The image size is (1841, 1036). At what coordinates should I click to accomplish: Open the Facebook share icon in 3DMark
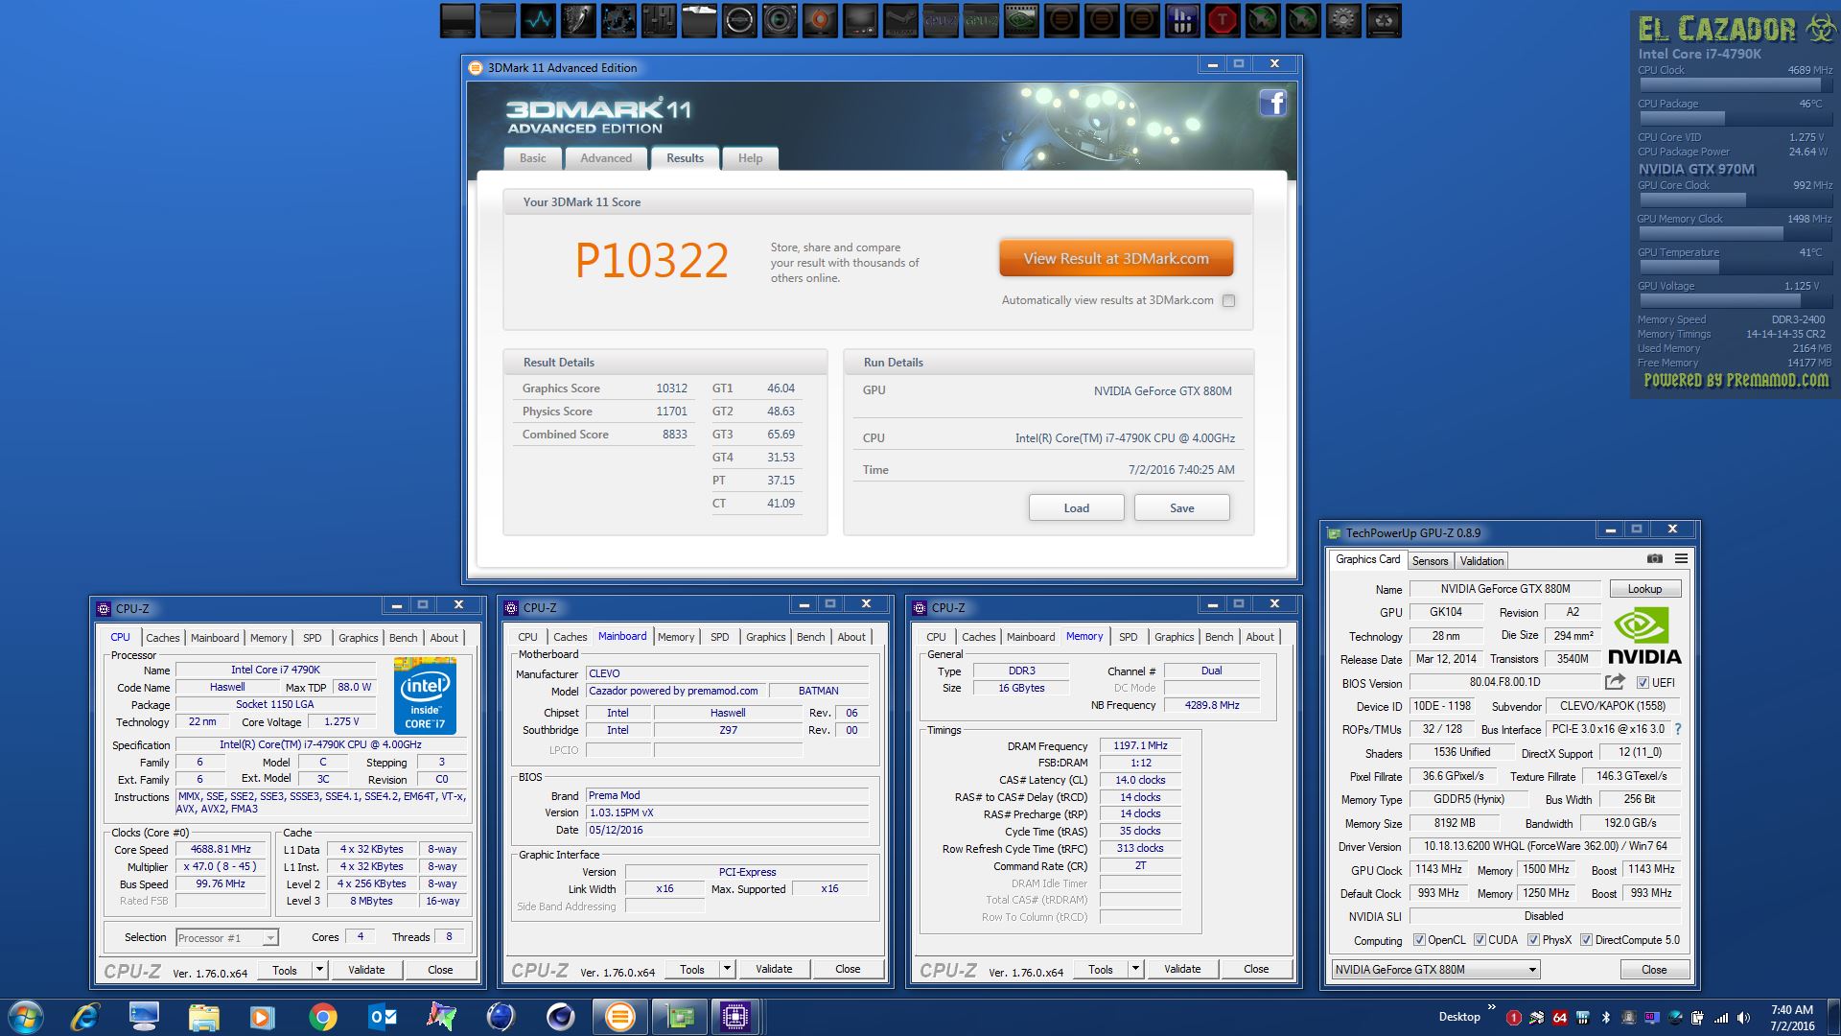coord(1272,103)
